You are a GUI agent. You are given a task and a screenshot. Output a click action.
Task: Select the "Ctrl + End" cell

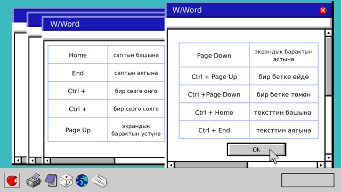[x=214, y=130]
